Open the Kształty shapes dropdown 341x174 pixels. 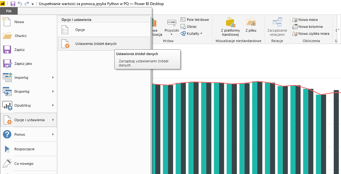tap(191, 34)
